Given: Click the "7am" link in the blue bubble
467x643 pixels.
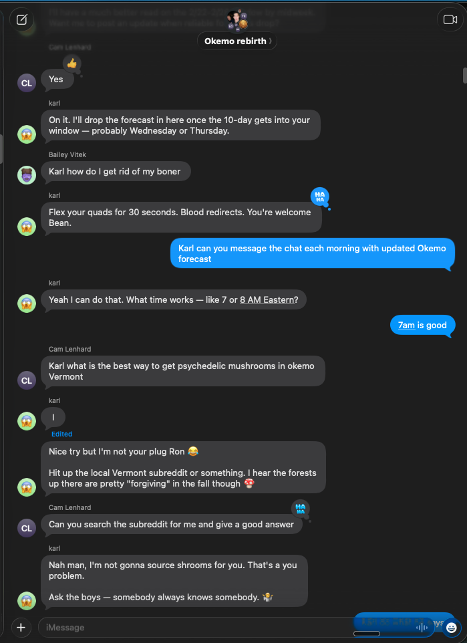Looking at the screenshot, I should tap(406, 326).
